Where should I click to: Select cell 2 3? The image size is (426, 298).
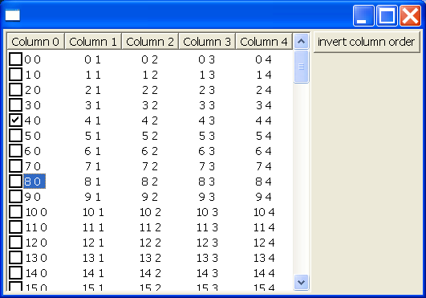coord(207,90)
